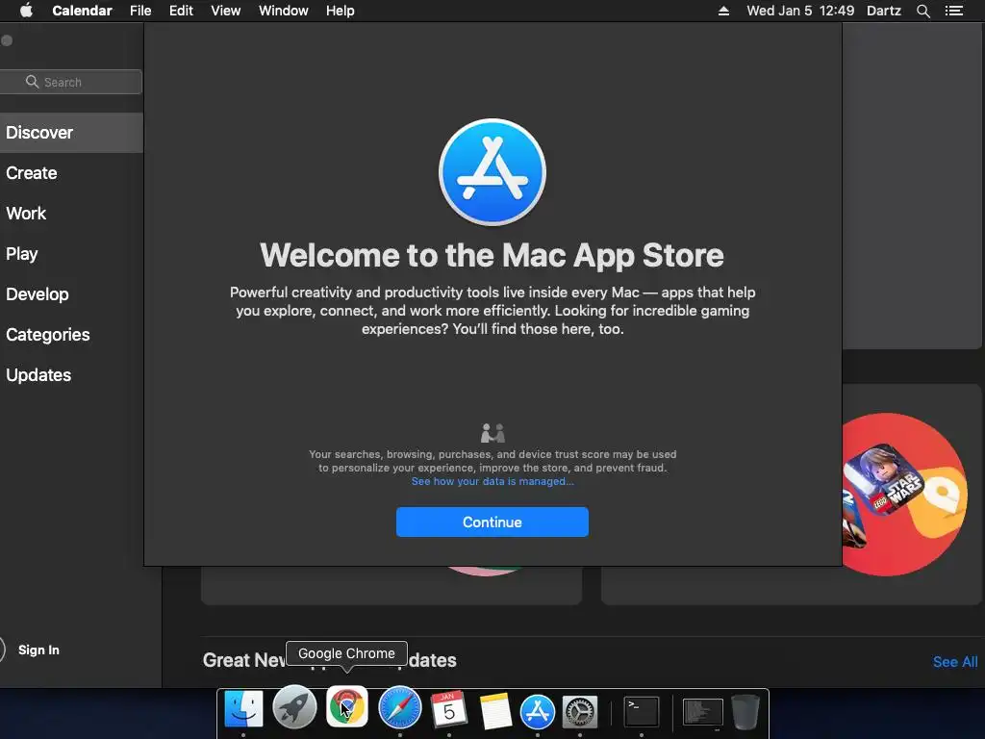Click the account avatar beside Sign In
The width and height of the screenshot is (985, 739).
pyautogui.click(x=2, y=650)
